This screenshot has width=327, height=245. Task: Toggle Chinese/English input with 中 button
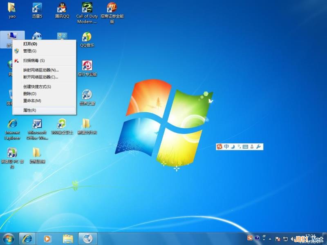[x=226, y=146]
